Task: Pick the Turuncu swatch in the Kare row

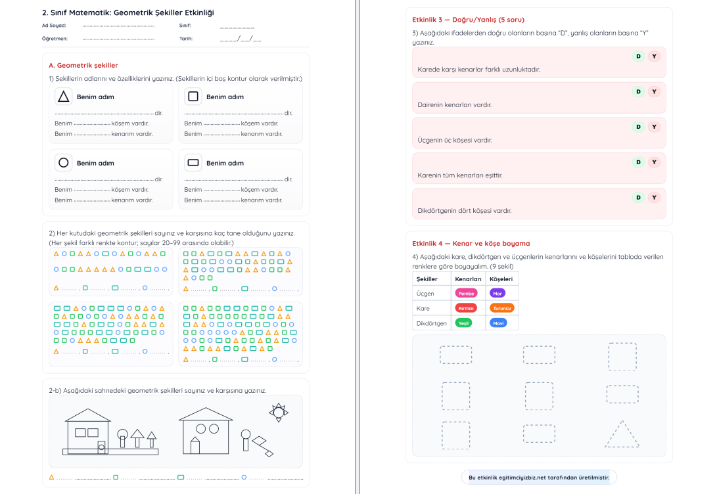Action: pyautogui.click(x=501, y=307)
